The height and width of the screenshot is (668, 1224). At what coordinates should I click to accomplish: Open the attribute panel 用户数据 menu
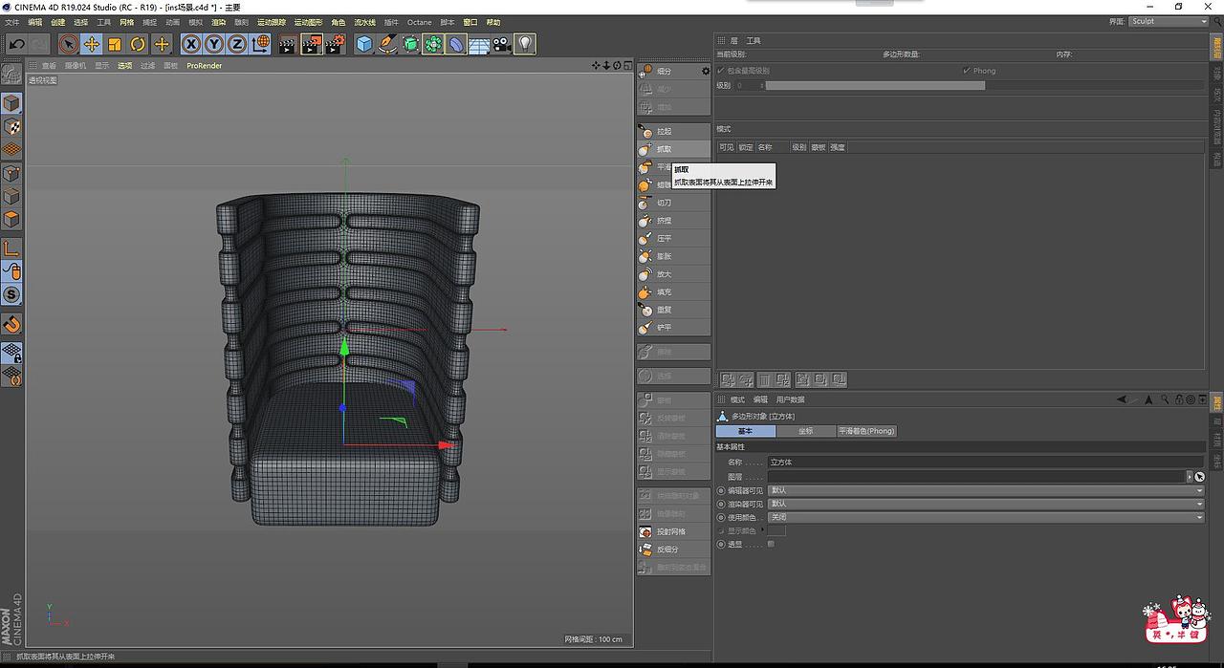[790, 399]
